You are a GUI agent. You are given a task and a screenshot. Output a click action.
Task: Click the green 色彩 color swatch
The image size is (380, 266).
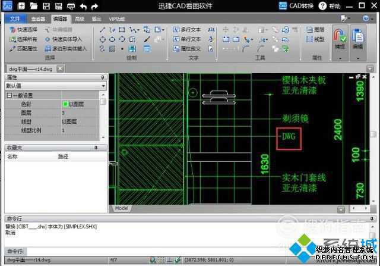(x=65, y=104)
